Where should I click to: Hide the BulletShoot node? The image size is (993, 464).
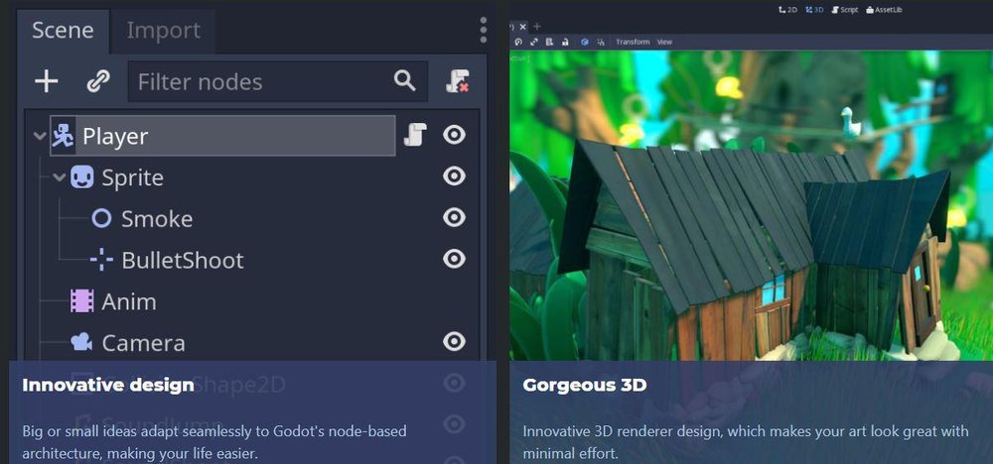click(454, 259)
